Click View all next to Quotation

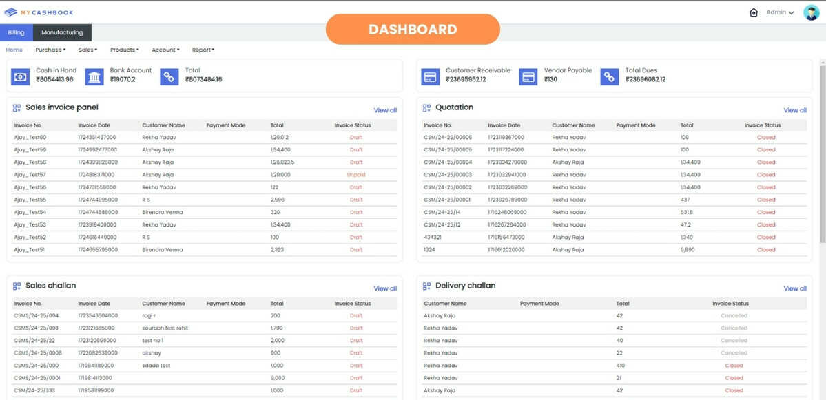click(794, 109)
